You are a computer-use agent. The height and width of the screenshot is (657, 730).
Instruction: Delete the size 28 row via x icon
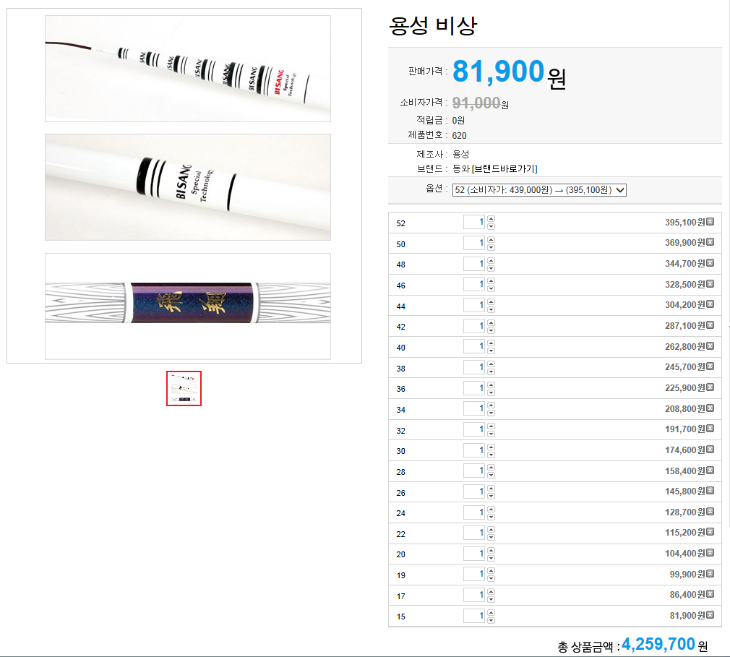[x=710, y=471]
